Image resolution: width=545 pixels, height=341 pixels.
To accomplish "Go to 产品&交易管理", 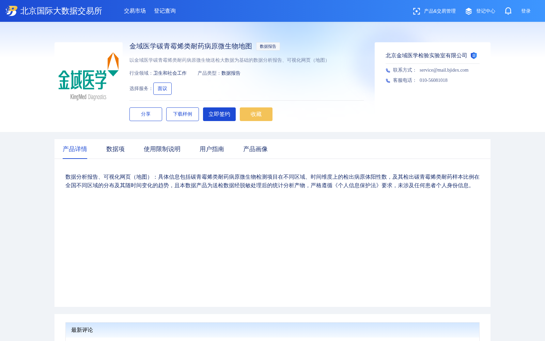I will click(440, 11).
